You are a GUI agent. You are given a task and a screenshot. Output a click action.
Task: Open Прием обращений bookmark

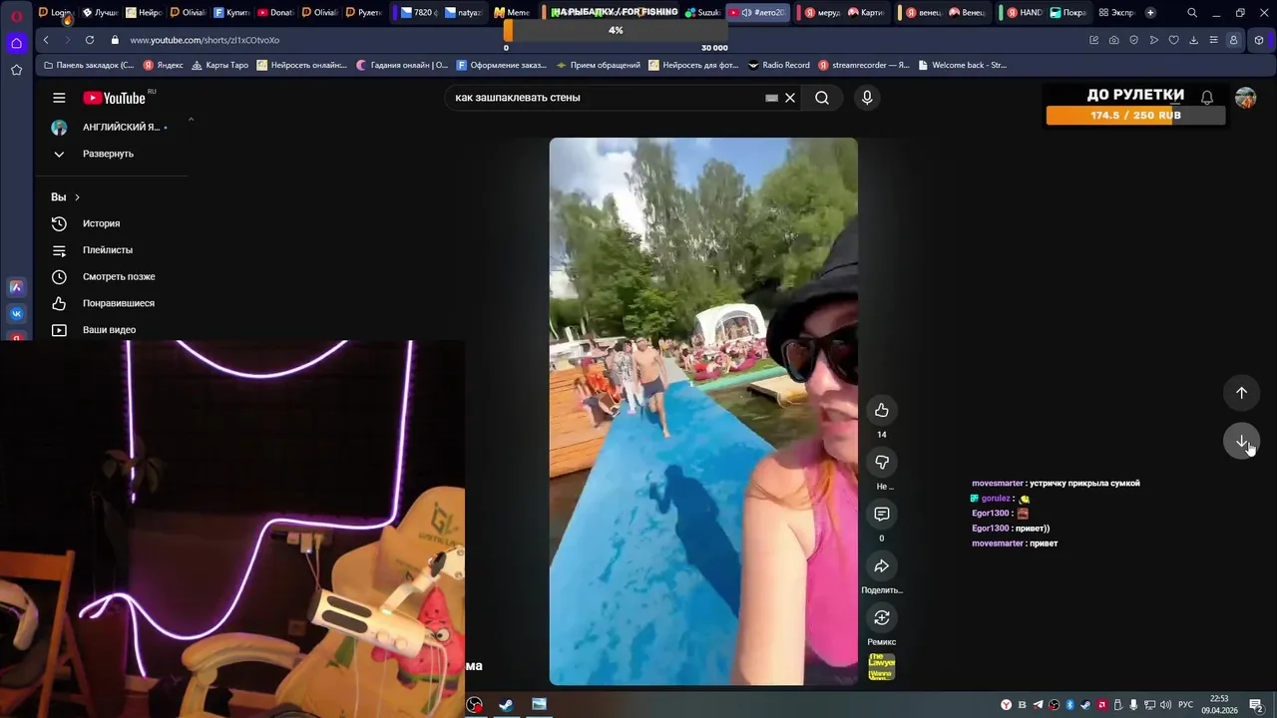click(599, 65)
